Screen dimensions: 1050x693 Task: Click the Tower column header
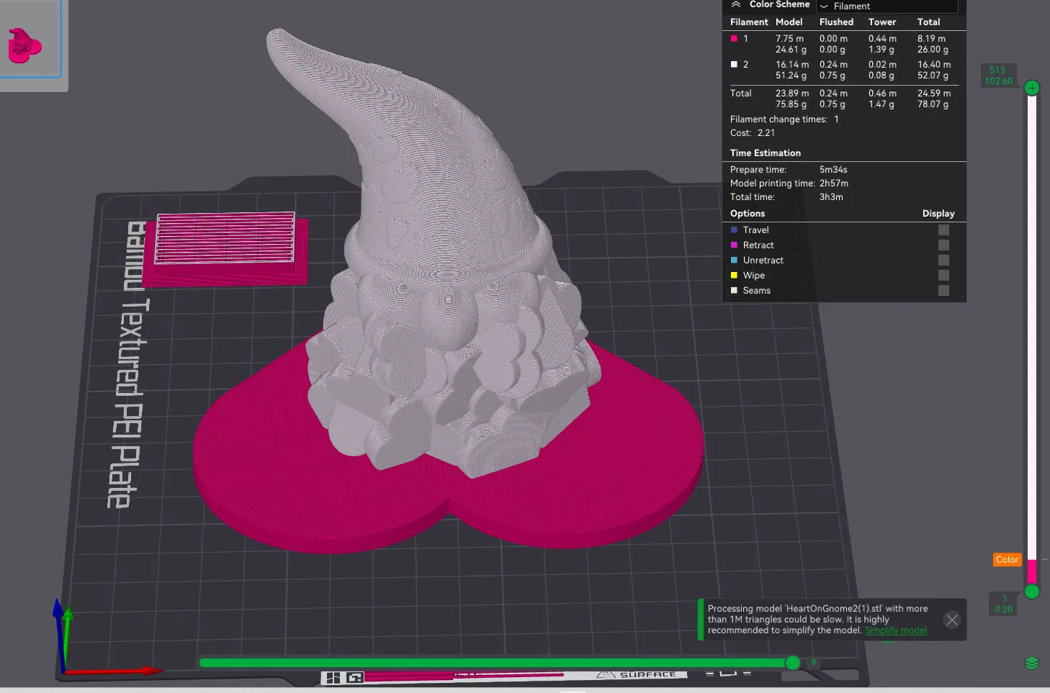click(882, 22)
